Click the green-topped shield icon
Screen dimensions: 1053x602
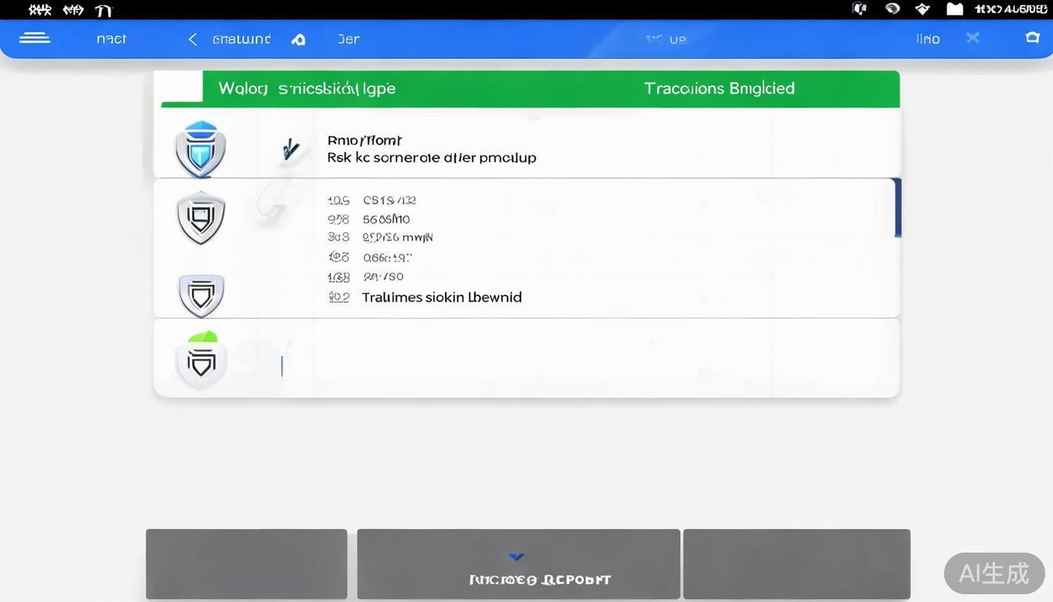click(x=201, y=361)
